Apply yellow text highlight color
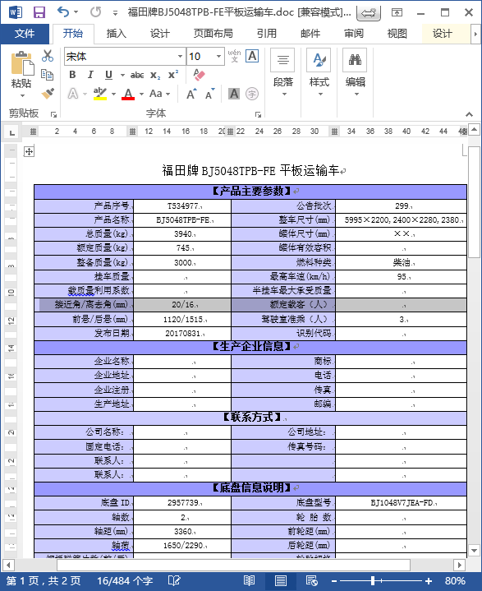This screenshot has height=591, width=482. click(x=100, y=93)
